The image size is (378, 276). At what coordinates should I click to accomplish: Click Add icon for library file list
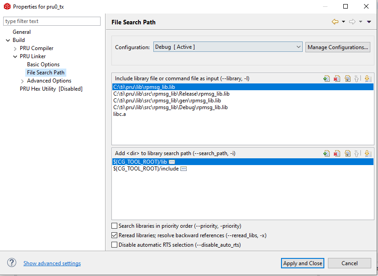[x=327, y=78]
